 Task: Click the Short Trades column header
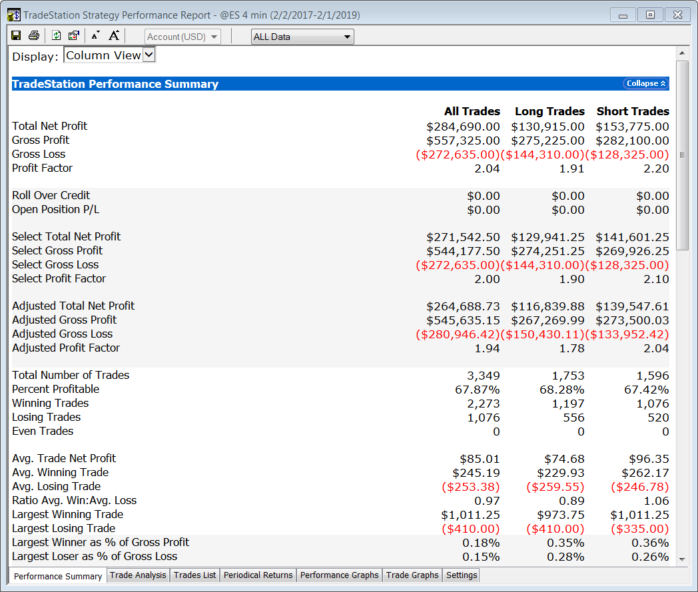633,111
